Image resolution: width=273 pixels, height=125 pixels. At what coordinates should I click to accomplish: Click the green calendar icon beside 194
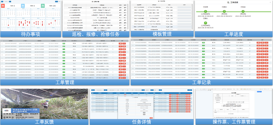(x=43, y=6)
